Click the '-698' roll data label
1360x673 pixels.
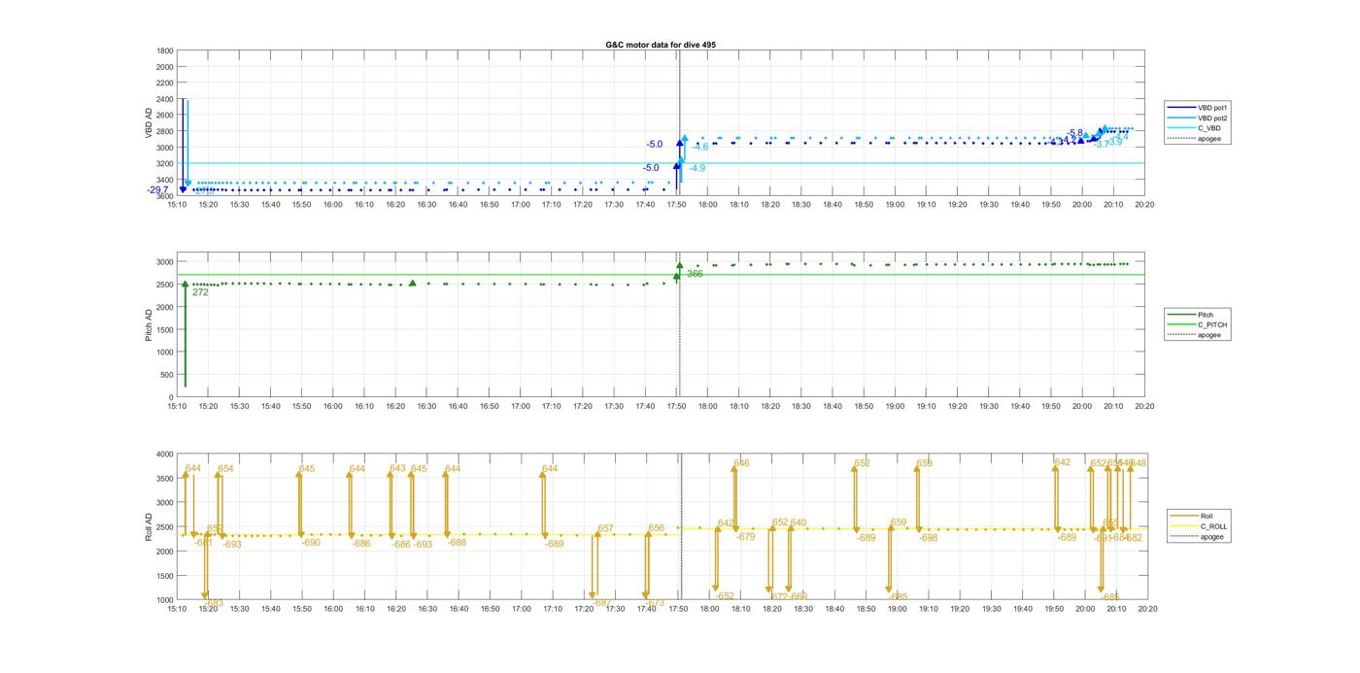[929, 538]
